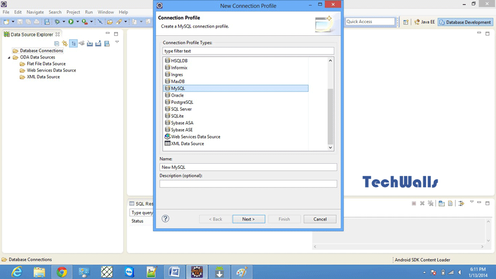Click the Debug bug icon in toolbar
This screenshot has width=496, height=279.
tap(57, 22)
